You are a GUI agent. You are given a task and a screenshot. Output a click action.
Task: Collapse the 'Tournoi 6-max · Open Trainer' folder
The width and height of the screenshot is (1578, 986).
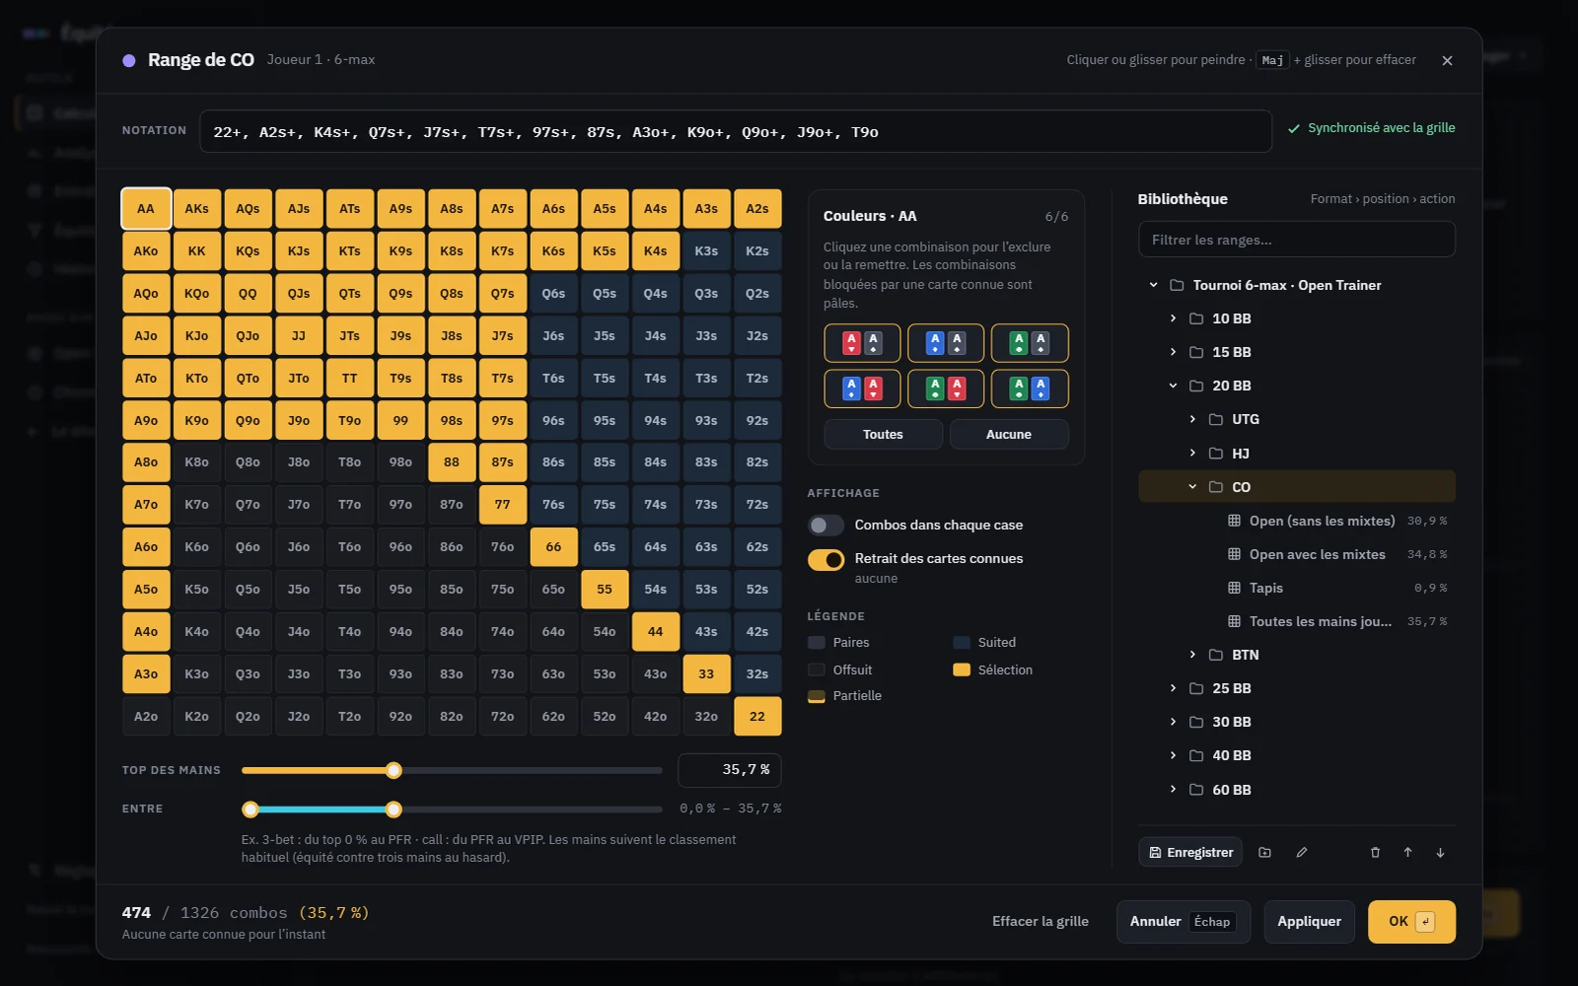click(x=1153, y=285)
